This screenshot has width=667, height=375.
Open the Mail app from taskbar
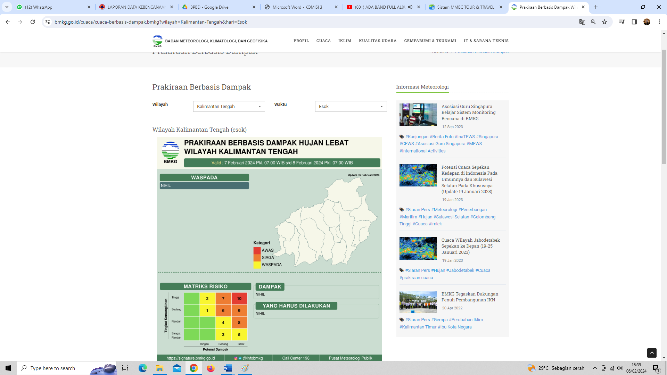pos(176,368)
